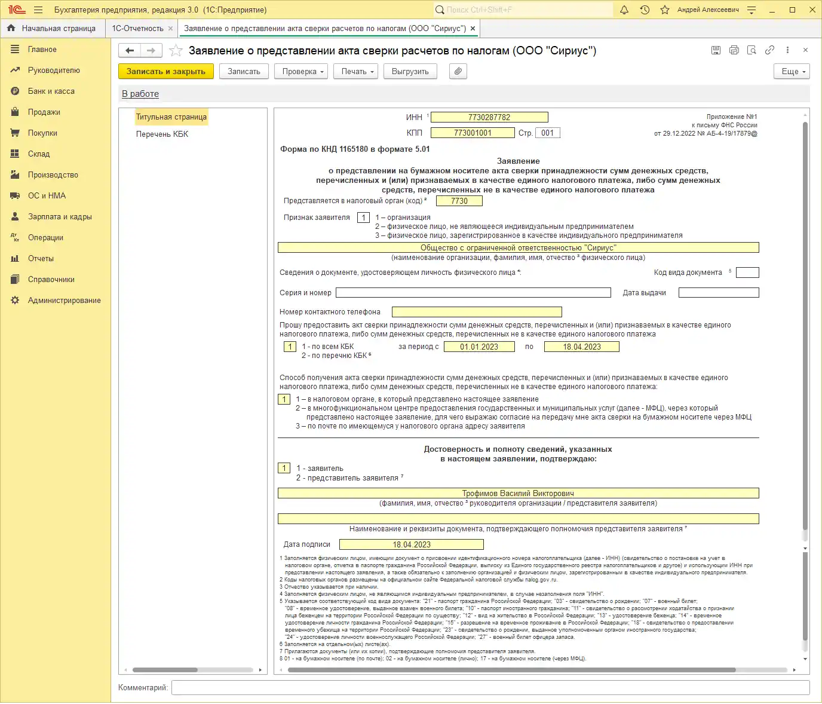This screenshot has height=704, width=822.
Task: Click Записать и закрыть button
Action: pyautogui.click(x=166, y=71)
